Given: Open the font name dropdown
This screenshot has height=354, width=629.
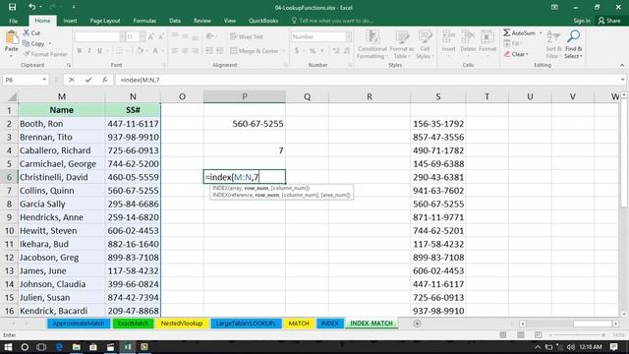Looking at the screenshot, I should pyautogui.click(x=122, y=36).
